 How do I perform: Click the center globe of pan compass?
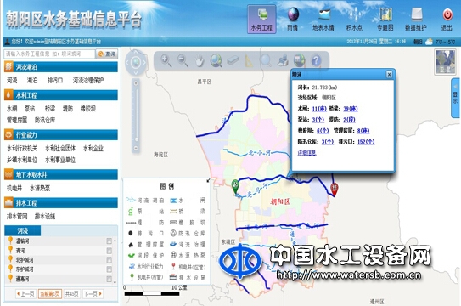pyautogui.click(x=136, y=62)
